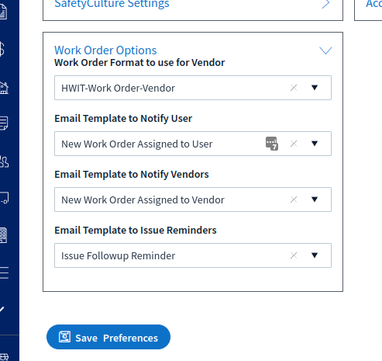
Task: Expand the SafetyCulture Settings section chevron
Action: click(326, 4)
